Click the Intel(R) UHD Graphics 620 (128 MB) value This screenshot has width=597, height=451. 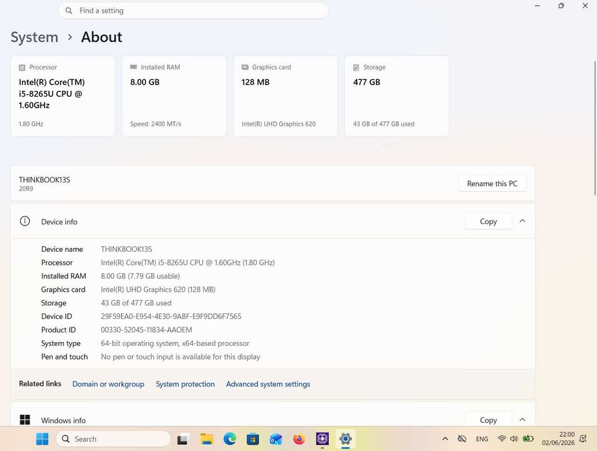pos(158,289)
